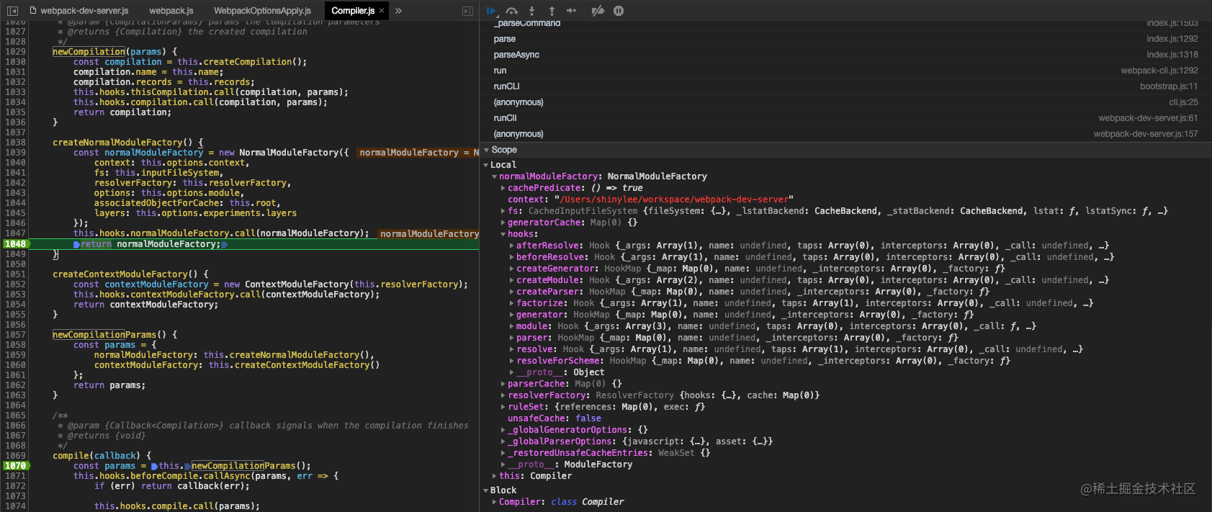Click the Step icon
1212x512 pixels.
[x=572, y=11]
